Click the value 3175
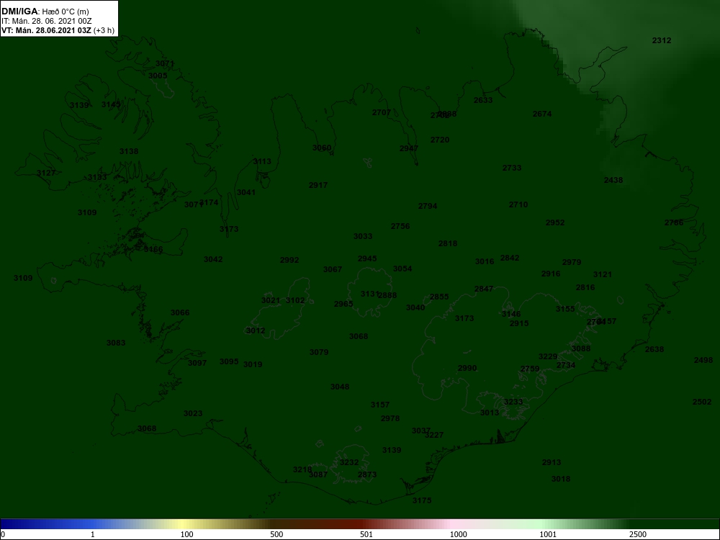The width and height of the screenshot is (720, 540). [x=422, y=501]
